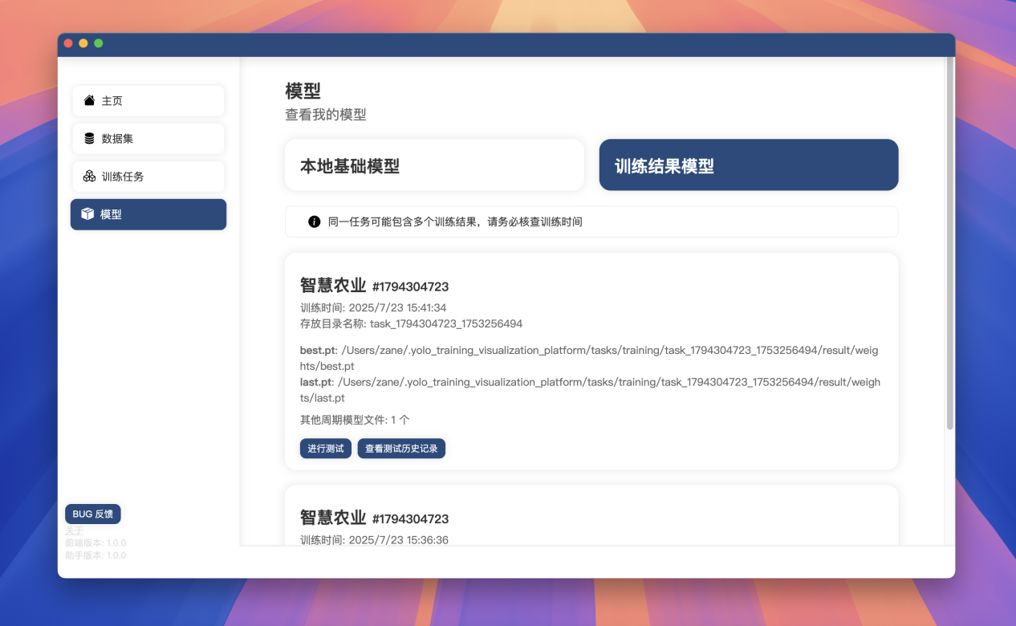Select the 训练结果模型 tab

747,165
